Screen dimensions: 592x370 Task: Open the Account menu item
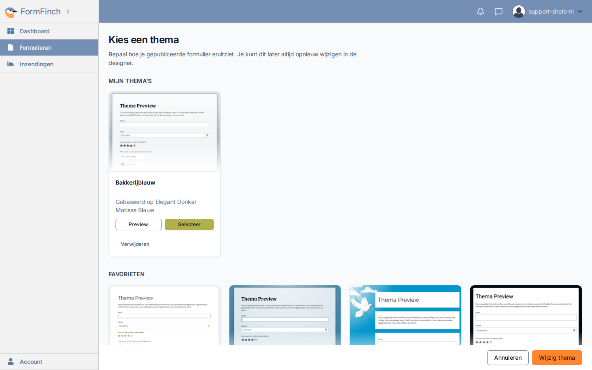[x=49, y=362]
